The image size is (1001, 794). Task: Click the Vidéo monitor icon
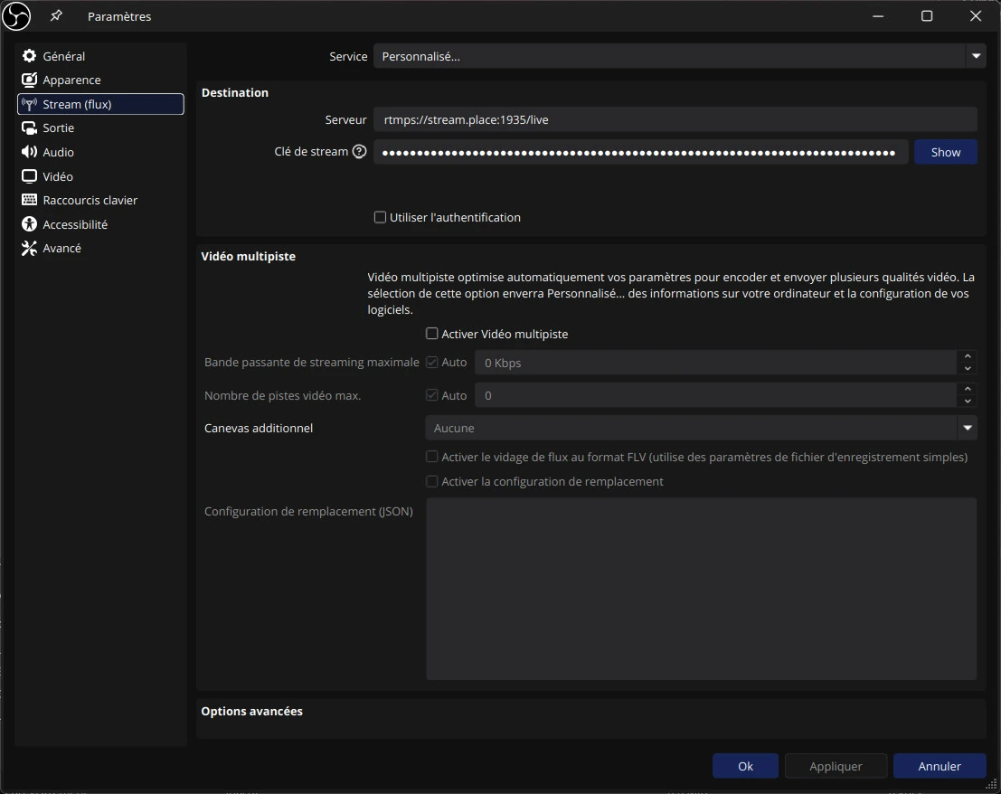29,176
